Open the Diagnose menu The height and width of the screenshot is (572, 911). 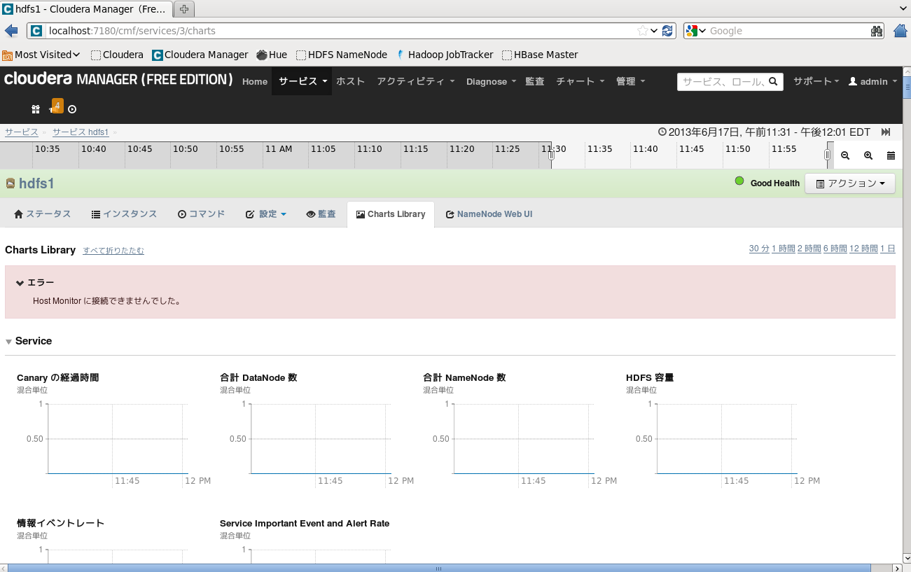click(491, 82)
